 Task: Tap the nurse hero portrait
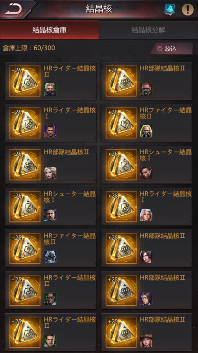tap(146, 215)
